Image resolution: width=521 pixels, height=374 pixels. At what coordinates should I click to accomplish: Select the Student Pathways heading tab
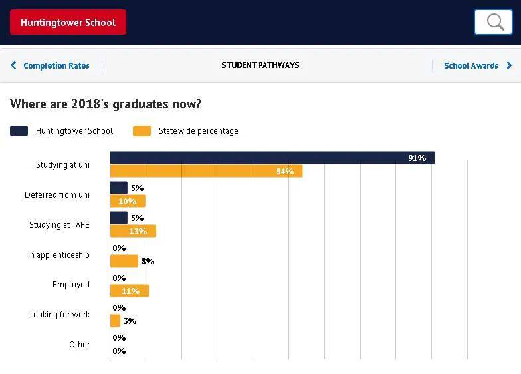point(260,65)
